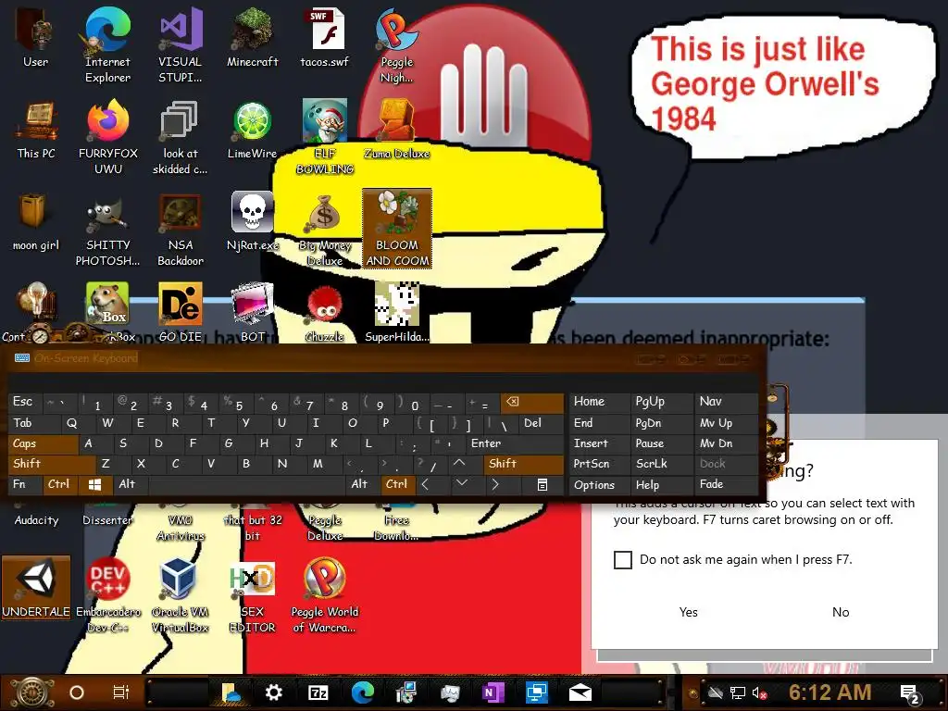
Task: Open Settings gear on the taskbar
Action: tap(274, 692)
